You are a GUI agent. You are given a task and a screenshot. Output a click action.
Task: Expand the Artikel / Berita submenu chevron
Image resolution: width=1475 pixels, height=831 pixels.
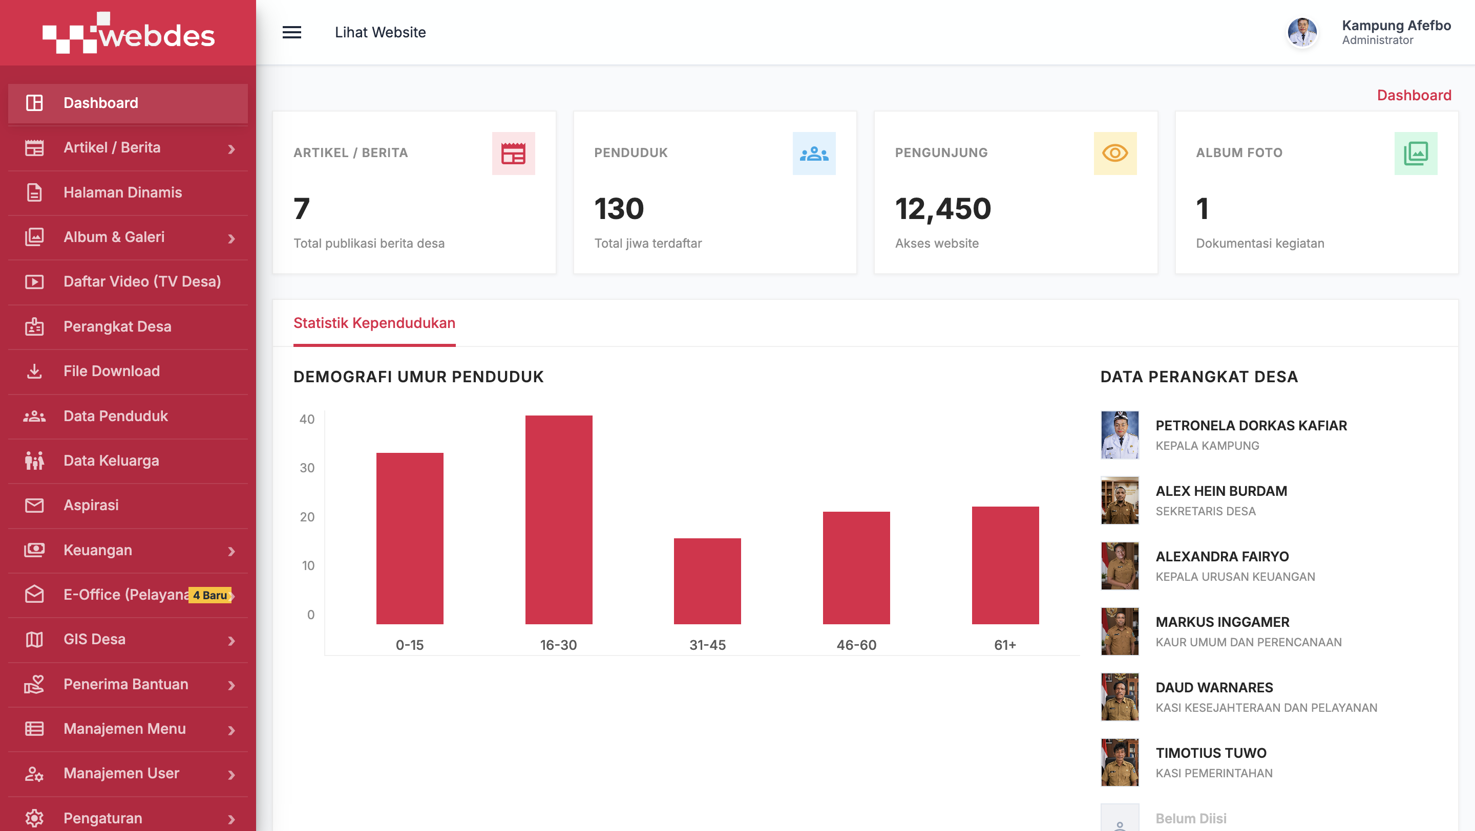(x=231, y=149)
